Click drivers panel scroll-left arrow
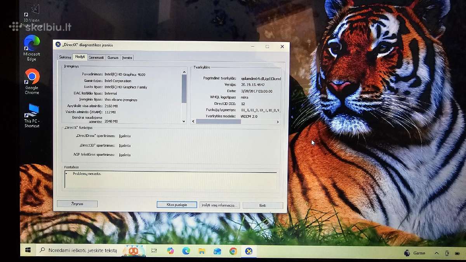 tap(193, 122)
